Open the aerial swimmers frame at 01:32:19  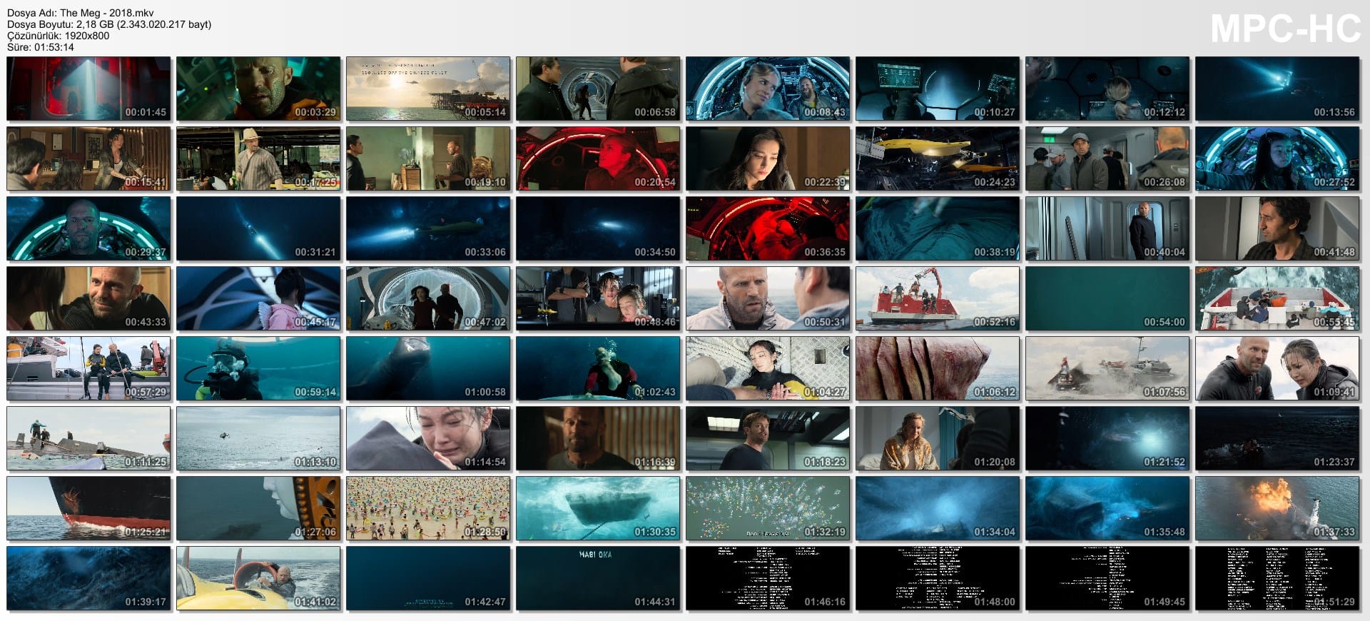point(768,508)
